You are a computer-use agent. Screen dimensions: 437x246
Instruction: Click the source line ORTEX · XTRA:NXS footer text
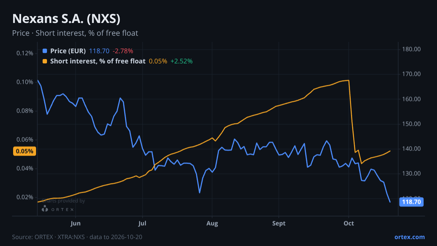click(77, 237)
